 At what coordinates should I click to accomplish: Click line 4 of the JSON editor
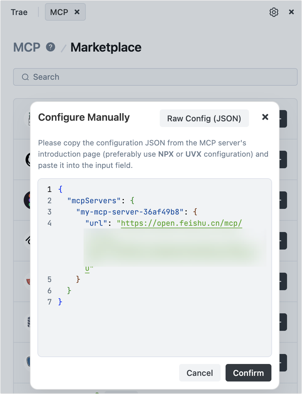point(140,223)
